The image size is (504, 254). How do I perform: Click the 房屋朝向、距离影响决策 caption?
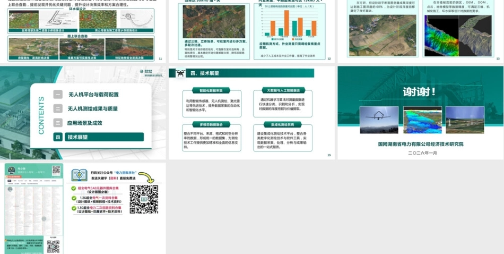(33, 58)
